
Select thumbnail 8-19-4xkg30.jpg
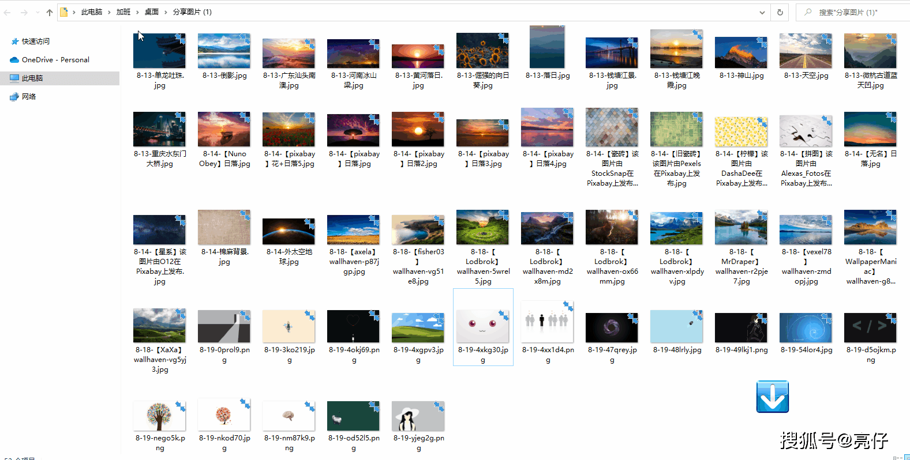(482, 326)
